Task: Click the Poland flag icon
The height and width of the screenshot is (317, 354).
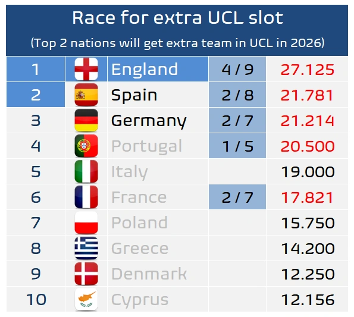Action: click(x=86, y=222)
